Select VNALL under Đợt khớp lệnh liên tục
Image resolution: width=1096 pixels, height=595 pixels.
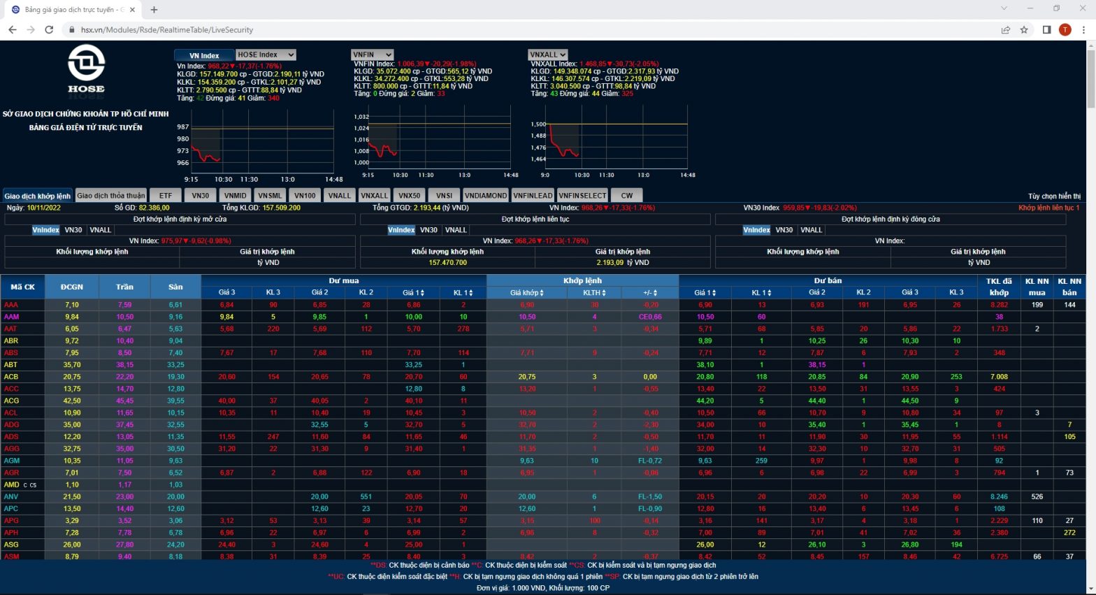[456, 230]
